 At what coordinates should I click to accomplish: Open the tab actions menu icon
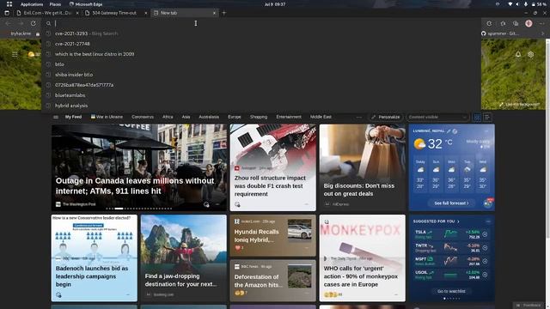(x=7, y=13)
